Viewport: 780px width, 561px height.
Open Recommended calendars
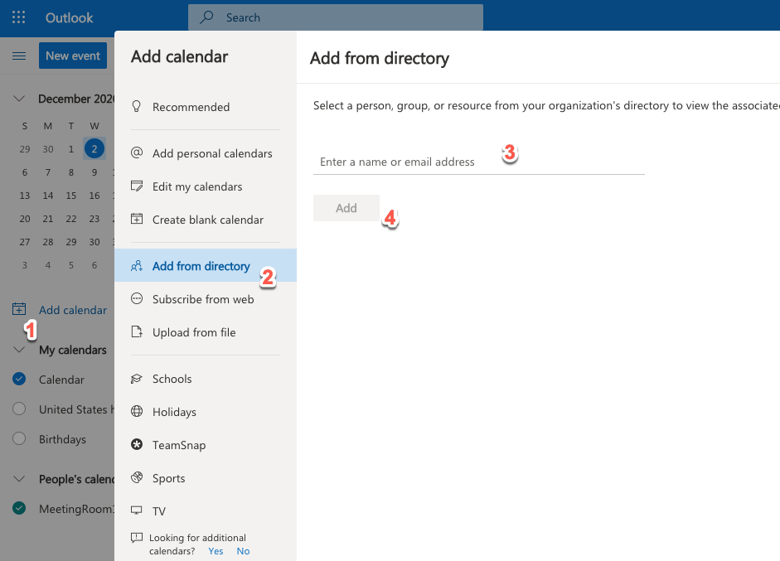pyautogui.click(x=206, y=107)
